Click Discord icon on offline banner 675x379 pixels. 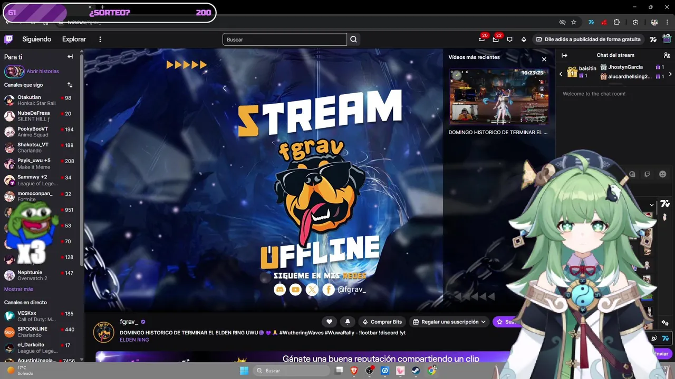279,290
